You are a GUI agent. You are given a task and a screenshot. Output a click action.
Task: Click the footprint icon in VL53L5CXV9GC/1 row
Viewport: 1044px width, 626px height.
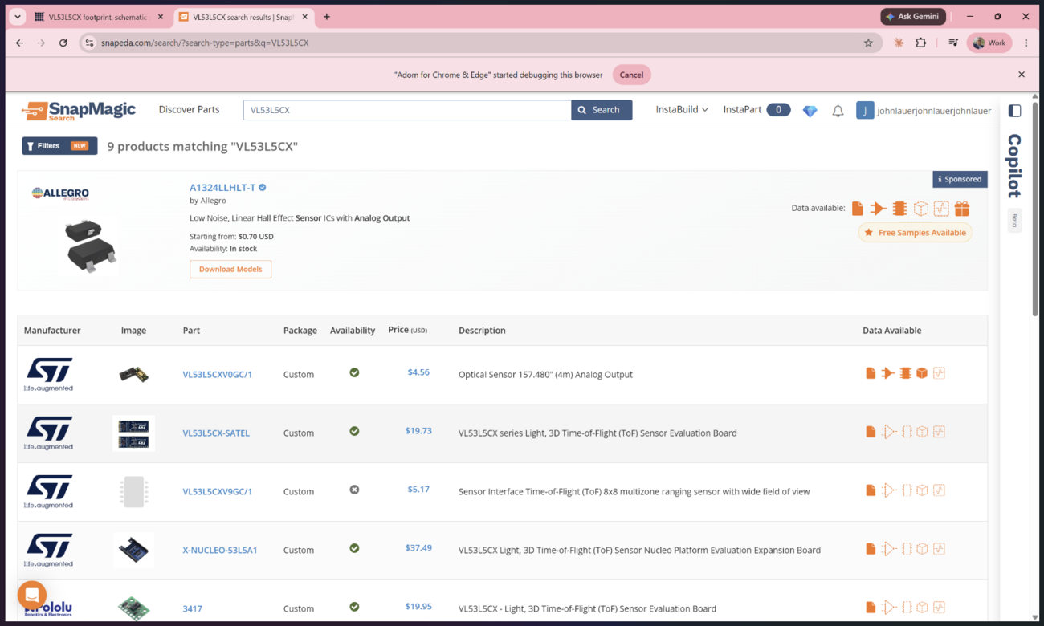pyautogui.click(x=906, y=490)
